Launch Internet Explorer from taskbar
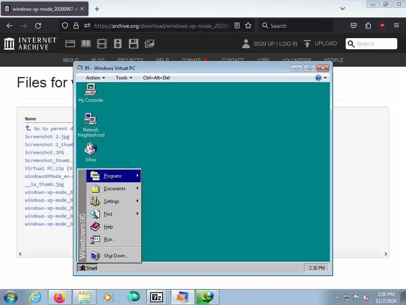This screenshot has height=305, width=406. coord(35,297)
